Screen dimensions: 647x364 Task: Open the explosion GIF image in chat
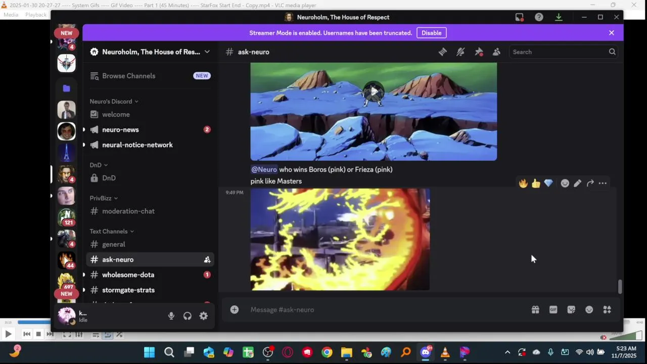pos(340,240)
